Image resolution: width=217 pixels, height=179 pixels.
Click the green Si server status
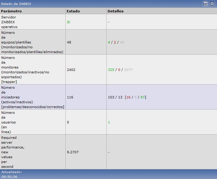pyautogui.click(x=68, y=22)
